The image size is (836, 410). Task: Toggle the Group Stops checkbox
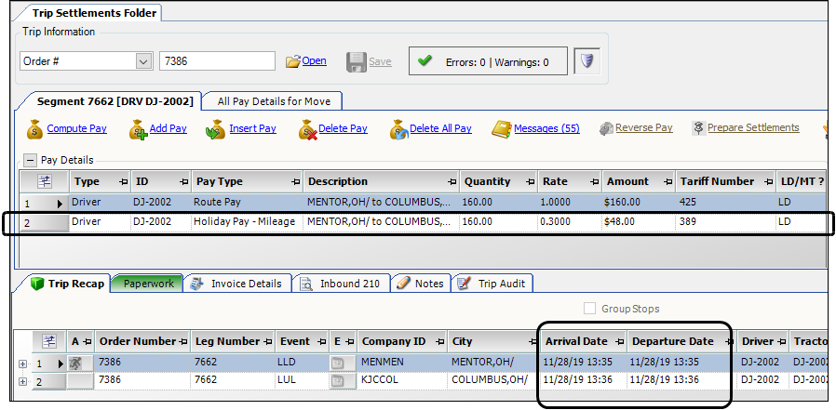pyautogui.click(x=590, y=309)
